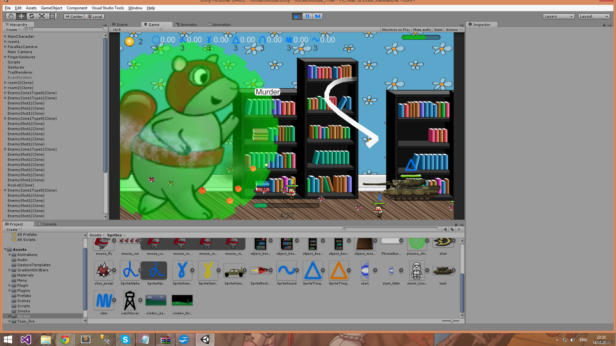The width and height of the screenshot is (616, 346).
Task: Open the Layout dropdown
Action: click(594, 16)
